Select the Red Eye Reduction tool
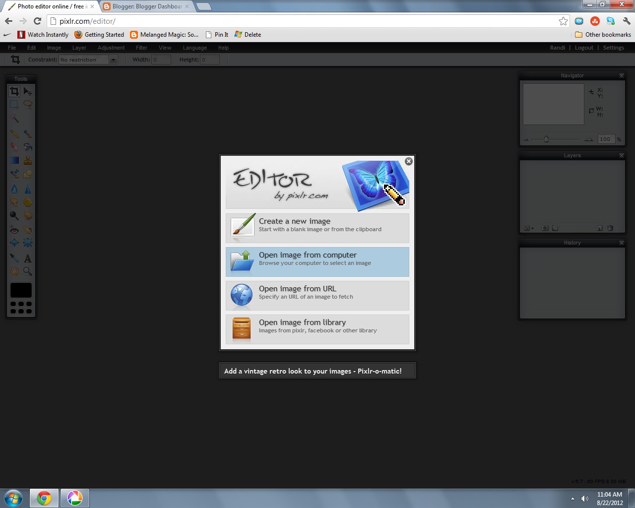635x508 pixels. click(x=14, y=230)
